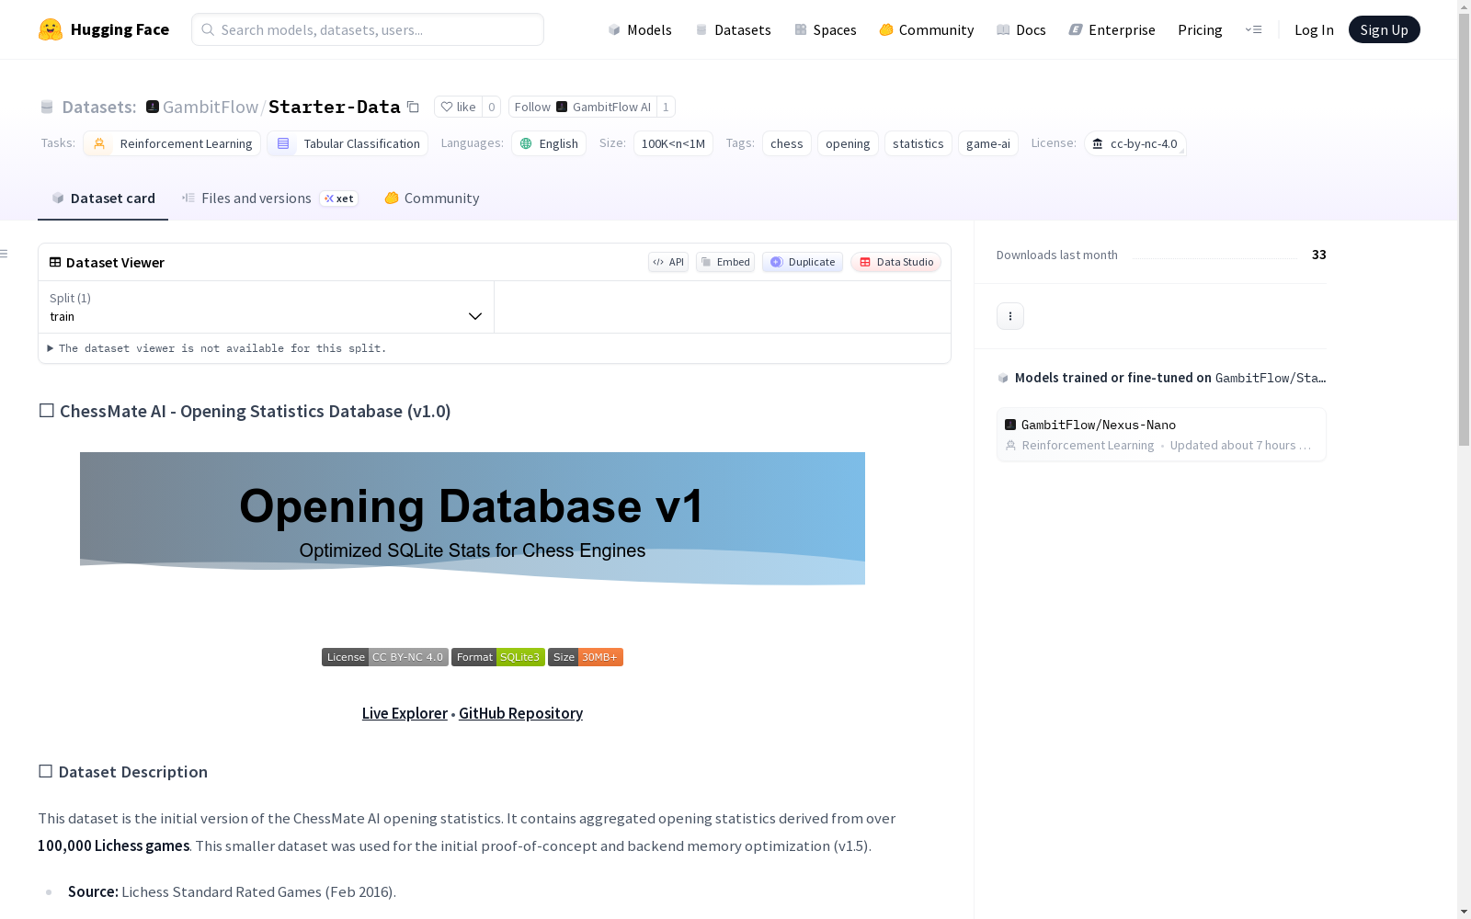Open Enterprise page
Image resolution: width=1471 pixels, height=919 pixels.
[x=1112, y=29]
